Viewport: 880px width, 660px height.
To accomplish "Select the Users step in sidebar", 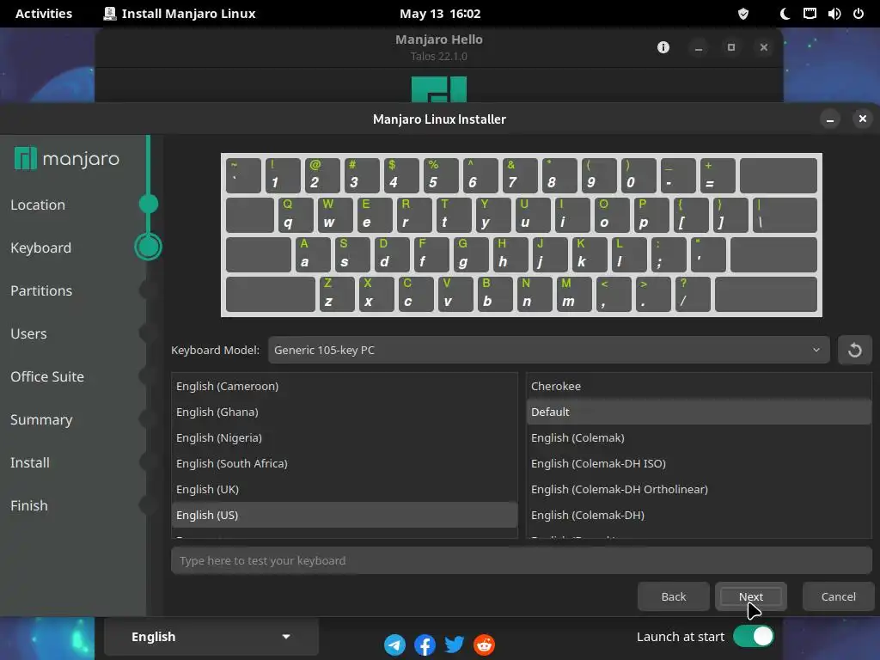I will point(28,334).
